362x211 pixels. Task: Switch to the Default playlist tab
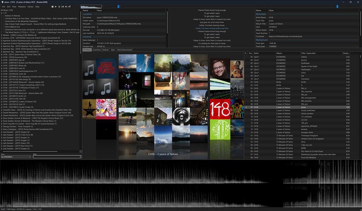pyautogui.click(x=105, y=50)
